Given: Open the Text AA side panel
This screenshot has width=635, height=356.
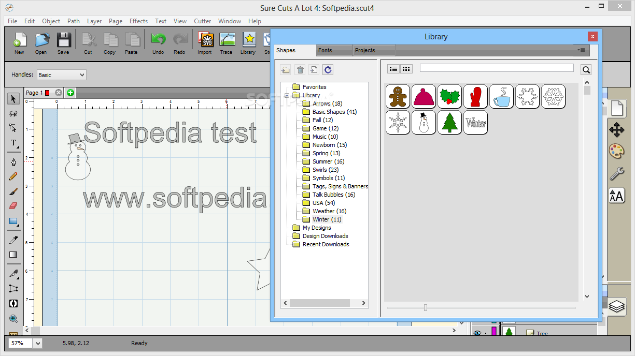Looking at the screenshot, I should pos(616,195).
